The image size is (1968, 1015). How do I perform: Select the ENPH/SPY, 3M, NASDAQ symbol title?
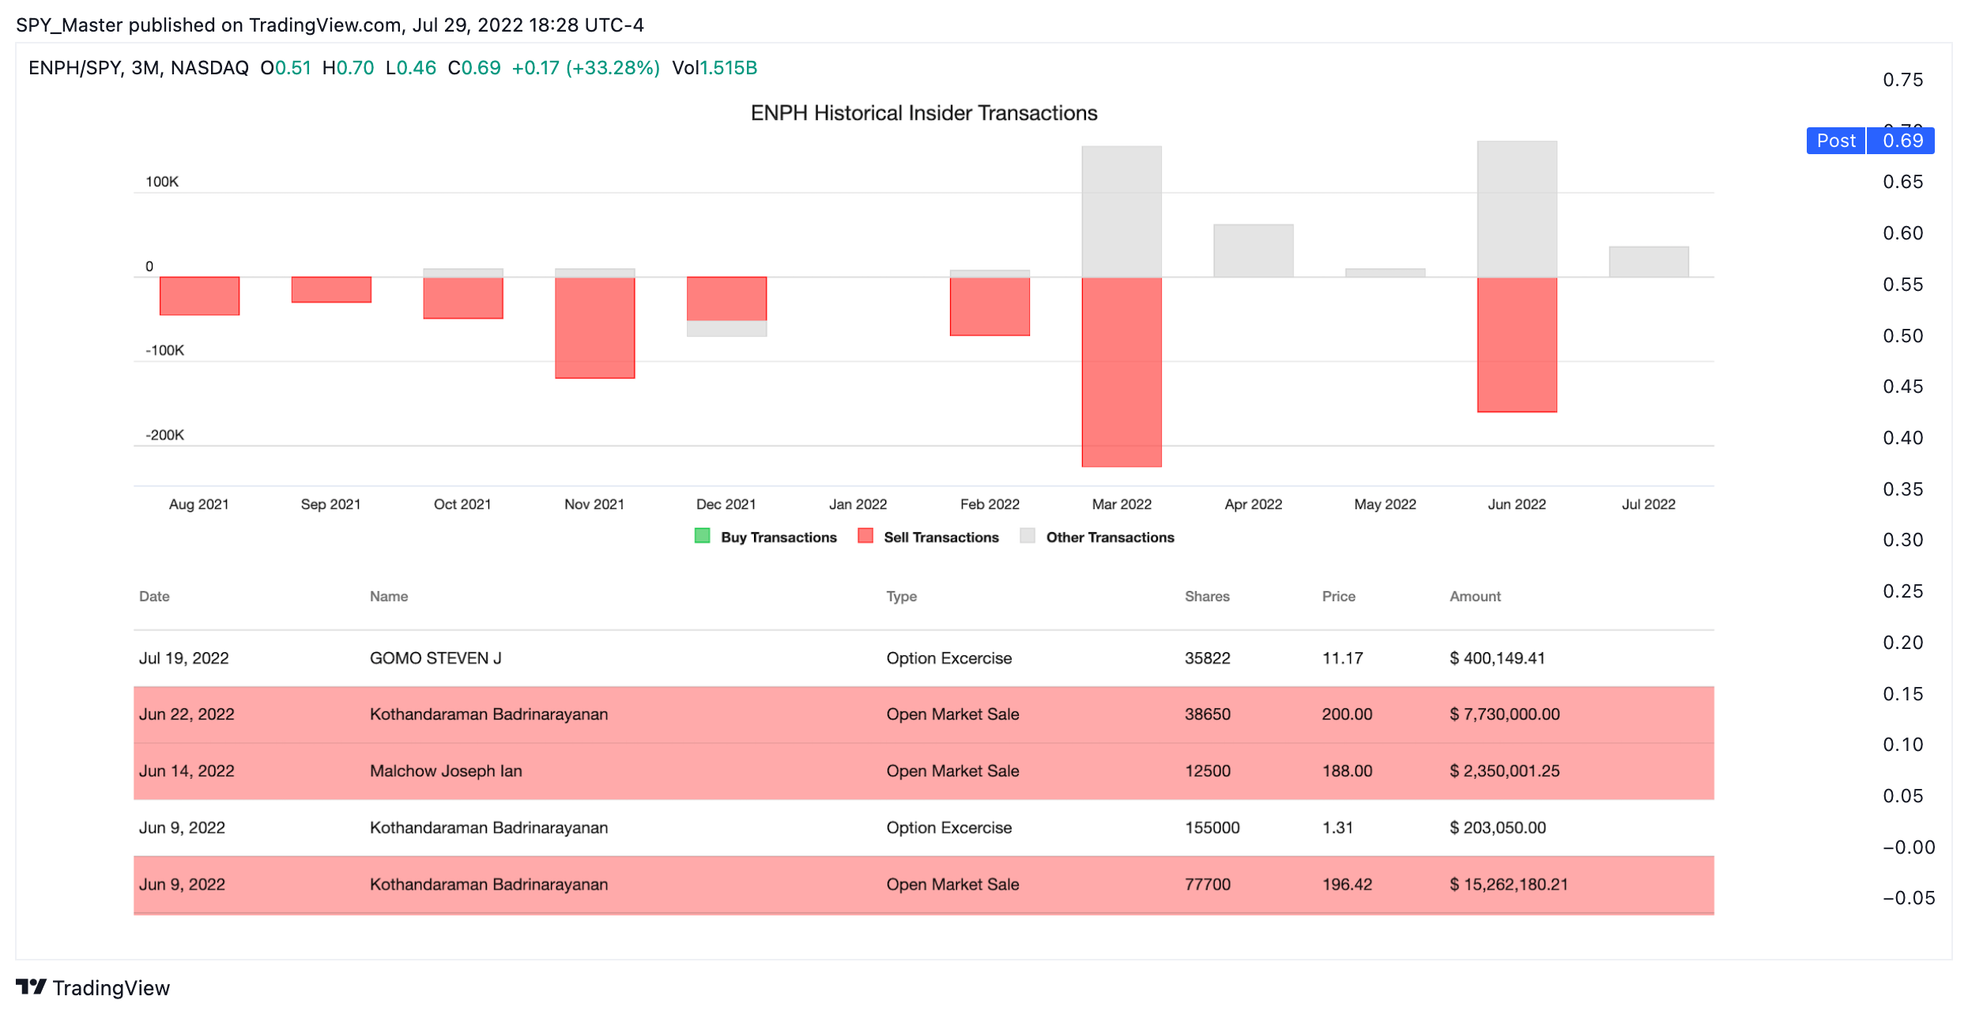(x=138, y=68)
